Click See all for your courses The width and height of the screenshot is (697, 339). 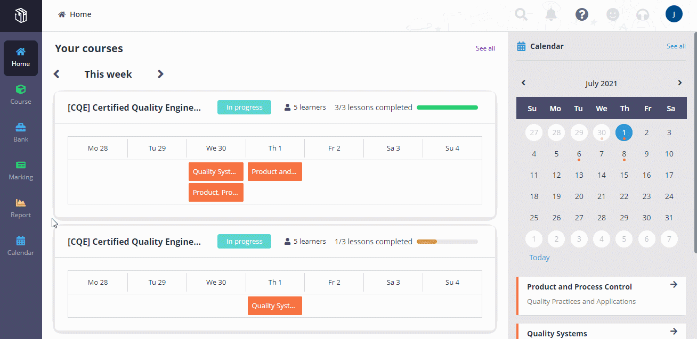[x=485, y=48]
